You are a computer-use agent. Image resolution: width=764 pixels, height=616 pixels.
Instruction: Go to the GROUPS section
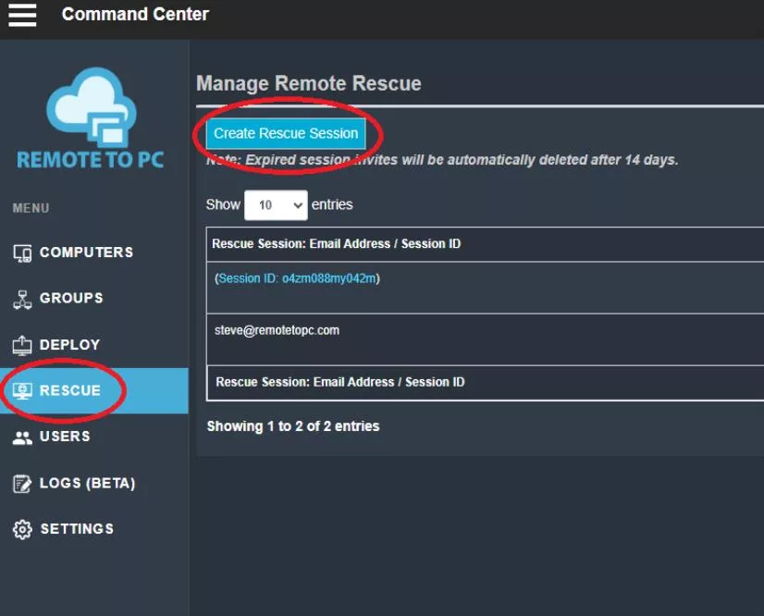pyautogui.click(x=71, y=298)
